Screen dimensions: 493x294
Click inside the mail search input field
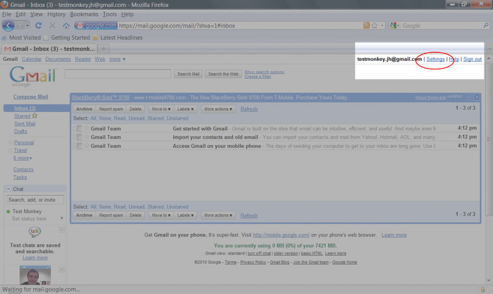click(x=117, y=74)
